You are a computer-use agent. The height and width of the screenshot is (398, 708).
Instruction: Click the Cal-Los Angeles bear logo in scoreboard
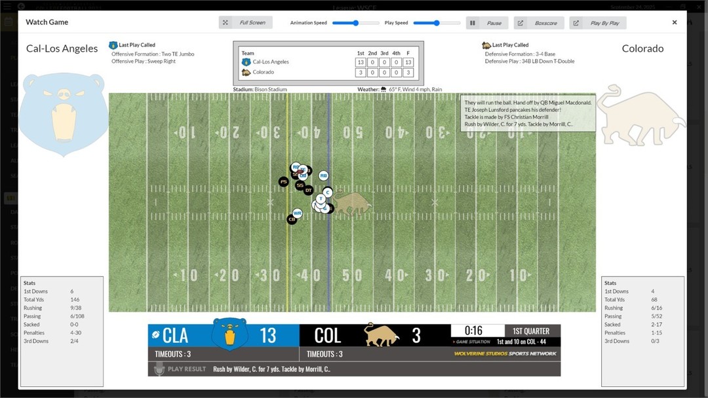(x=246, y=62)
